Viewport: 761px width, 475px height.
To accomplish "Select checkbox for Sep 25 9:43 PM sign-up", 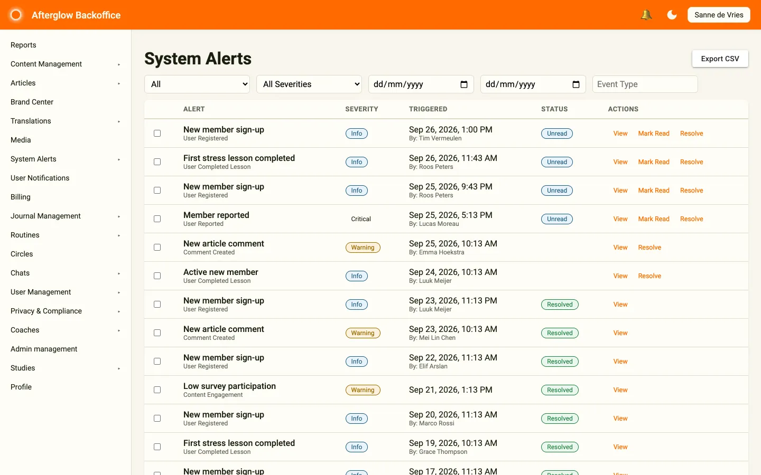I will pyautogui.click(x=157, y=191).
